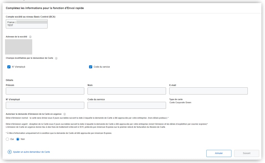Viewport: 265px width, 163px height.
Task: Place cursor in the E-mail field
Action: [x=208, y=91]
